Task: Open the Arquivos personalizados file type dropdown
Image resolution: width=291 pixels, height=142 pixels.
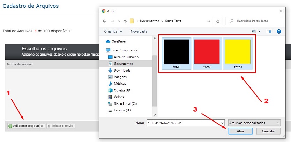Action: 254,123
